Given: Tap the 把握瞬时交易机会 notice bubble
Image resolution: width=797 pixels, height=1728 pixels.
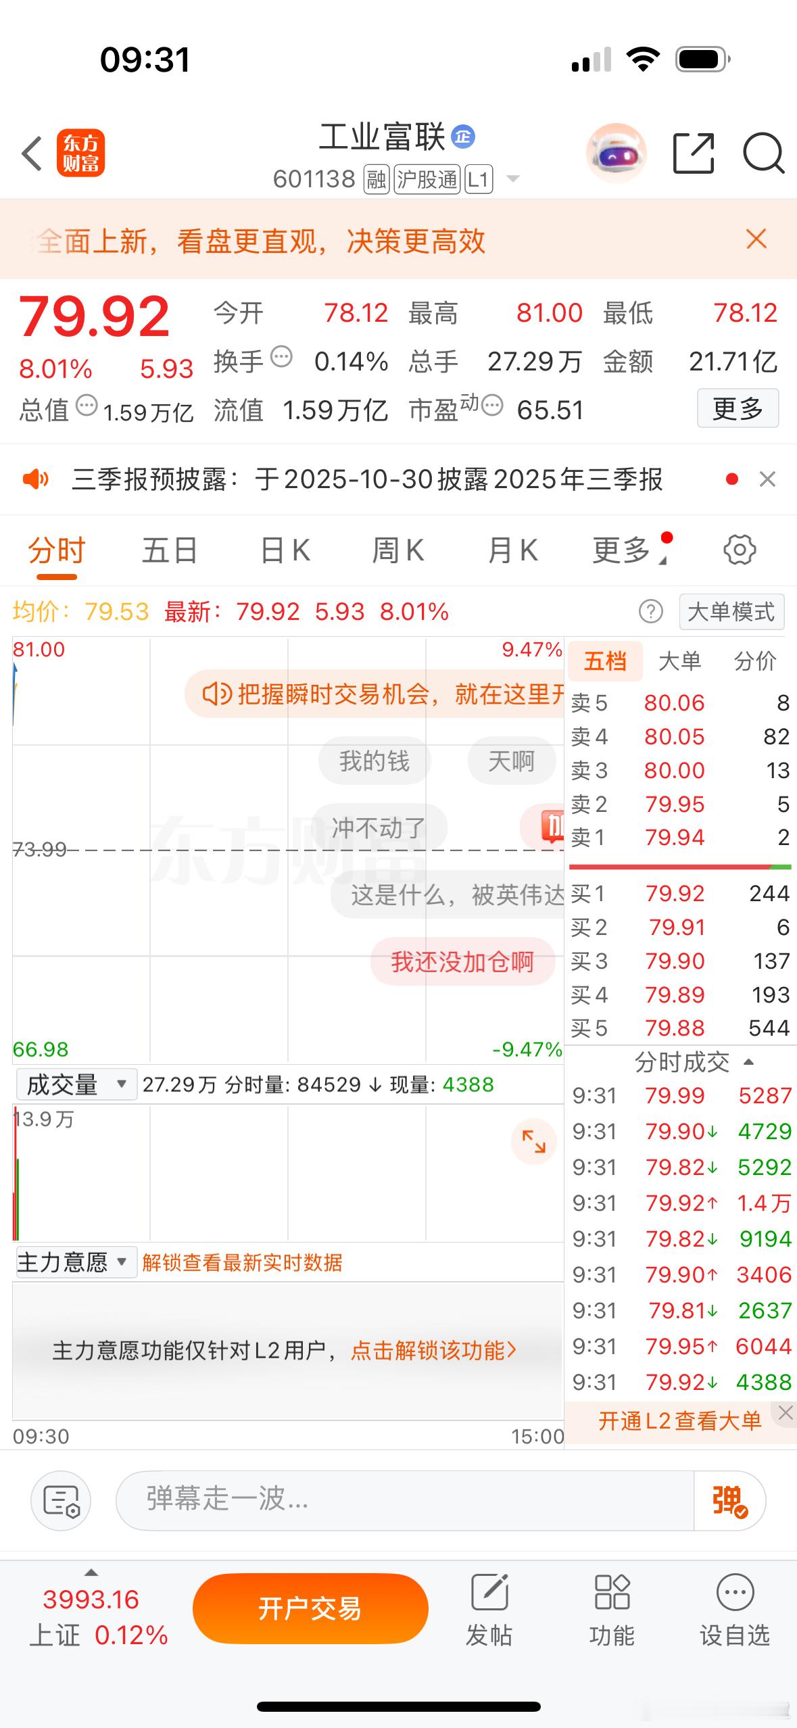Looking at the screenshot, I should (x=375, y=694).
